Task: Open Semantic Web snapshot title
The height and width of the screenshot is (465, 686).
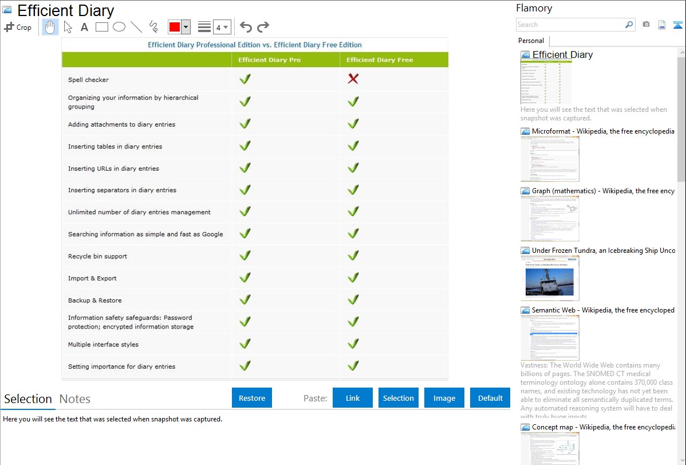Action: pyautogui.click(x=603, y=310)
